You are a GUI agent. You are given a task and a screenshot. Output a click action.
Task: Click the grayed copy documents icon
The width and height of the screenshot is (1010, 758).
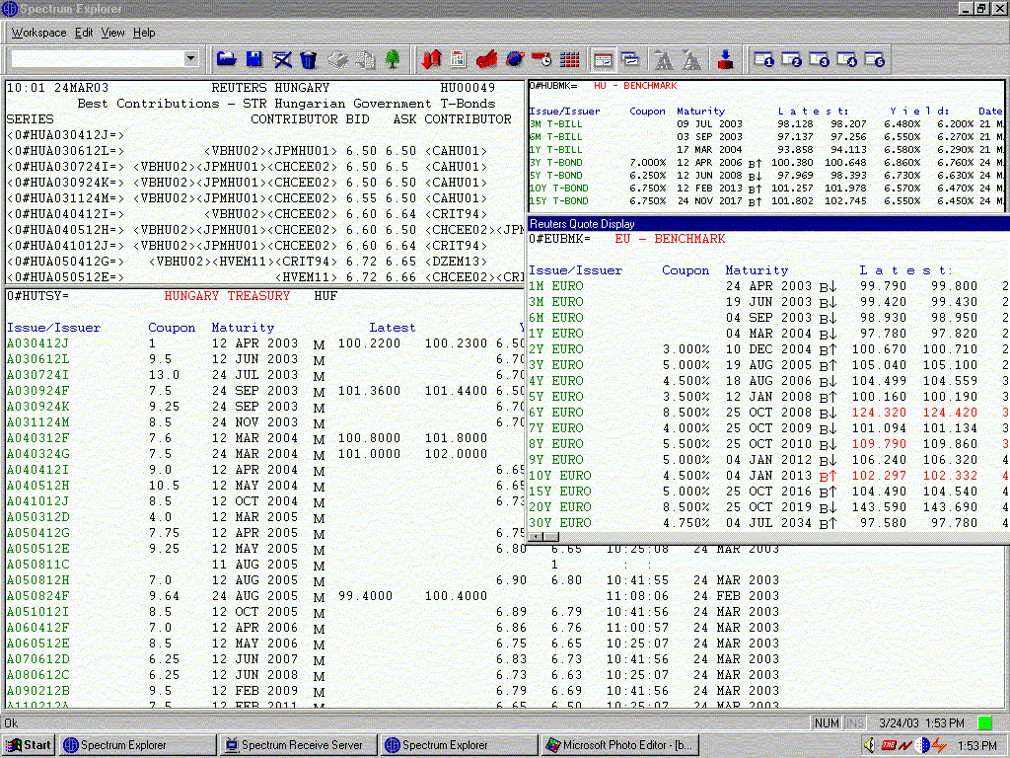[365, 59]
